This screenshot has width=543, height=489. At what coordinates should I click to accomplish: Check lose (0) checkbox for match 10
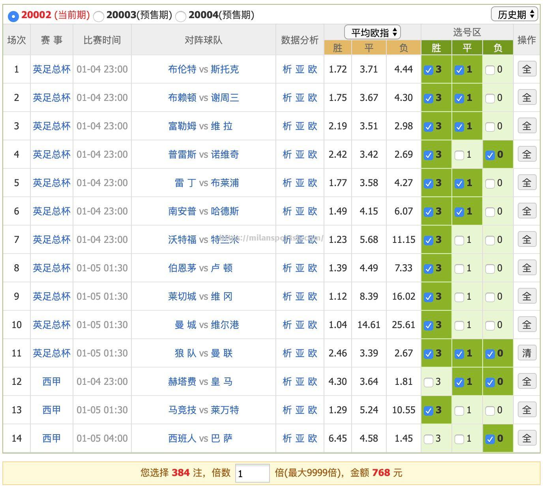[x=490, y=325]
